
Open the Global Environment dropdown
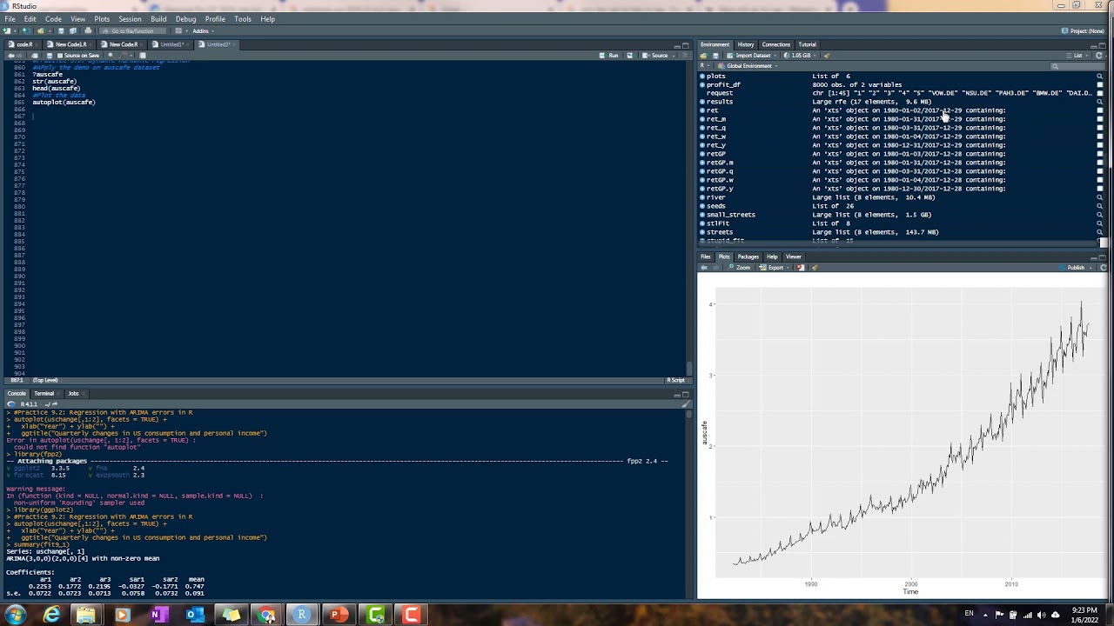pyautogui.click(x=748, y=66)
